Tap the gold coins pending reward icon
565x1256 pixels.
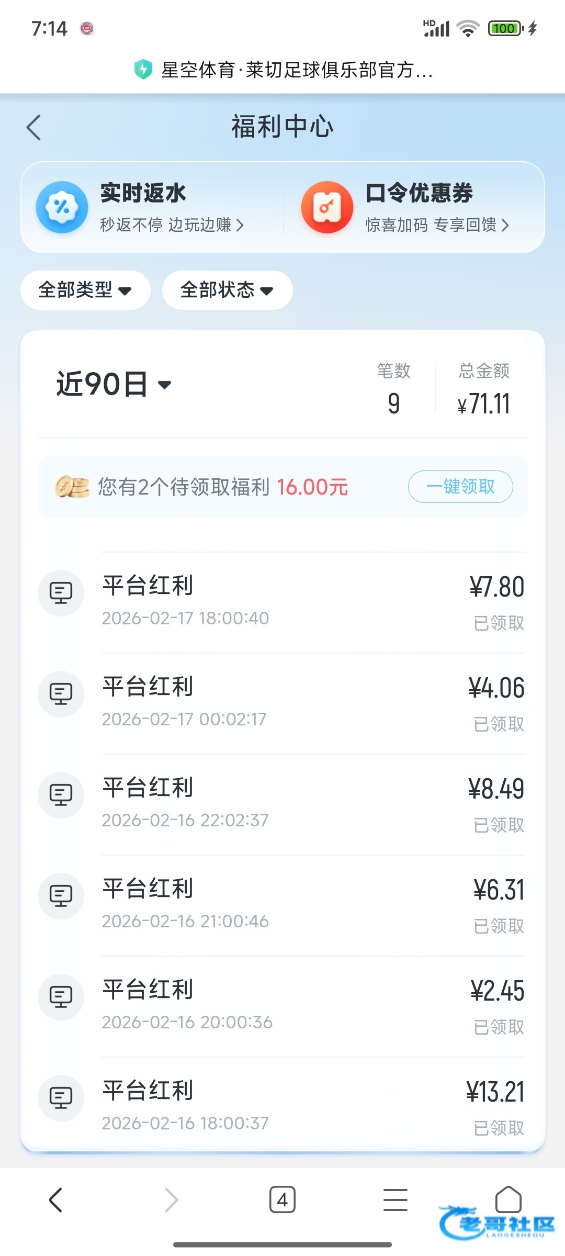[72, 487]
